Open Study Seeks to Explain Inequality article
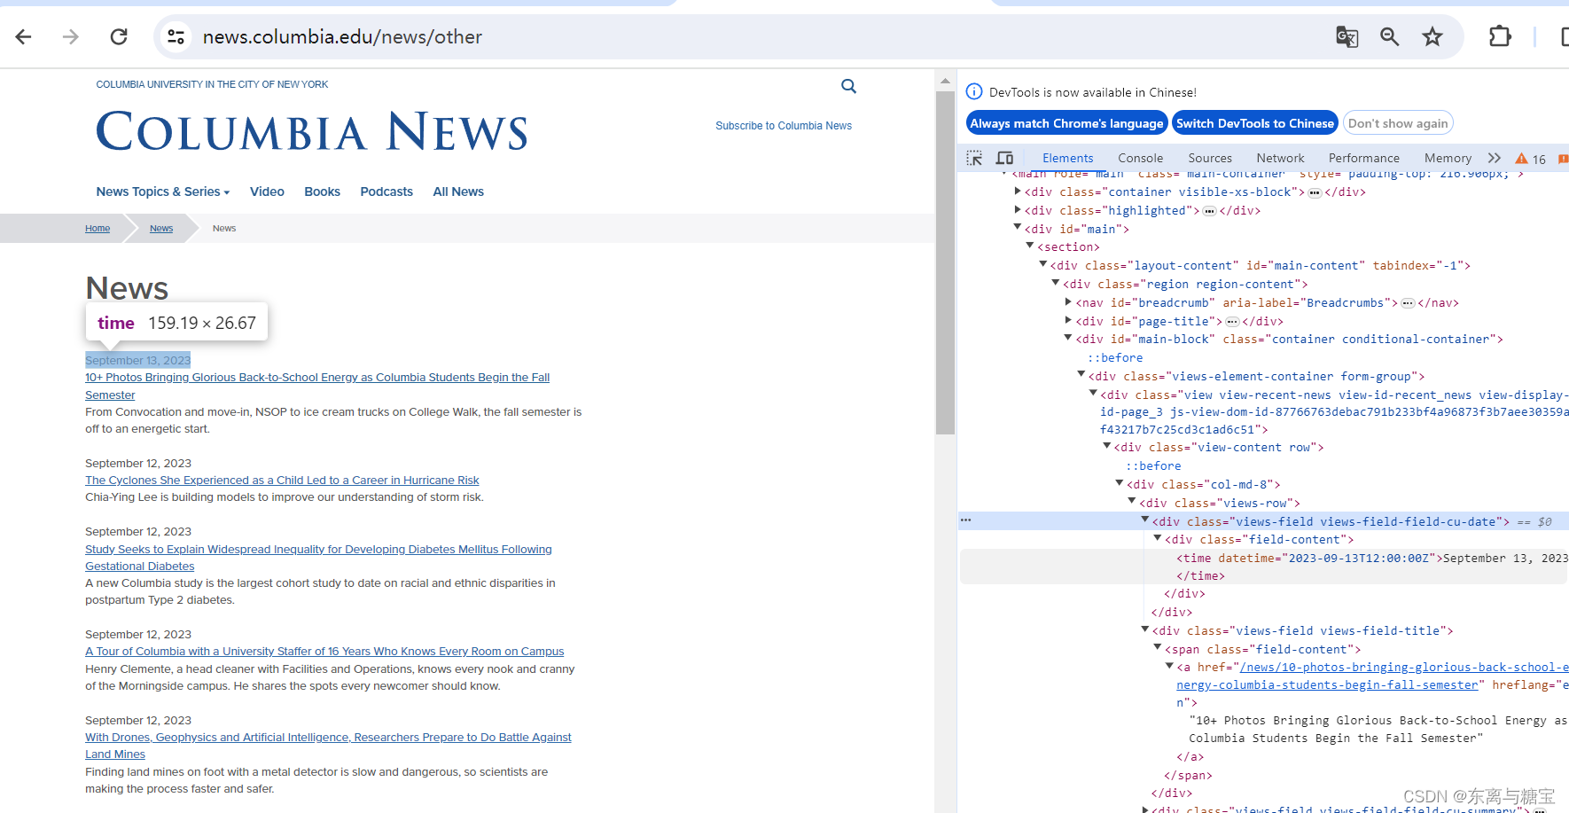This screenshot has height=813, width=1569. coord(318,558)
